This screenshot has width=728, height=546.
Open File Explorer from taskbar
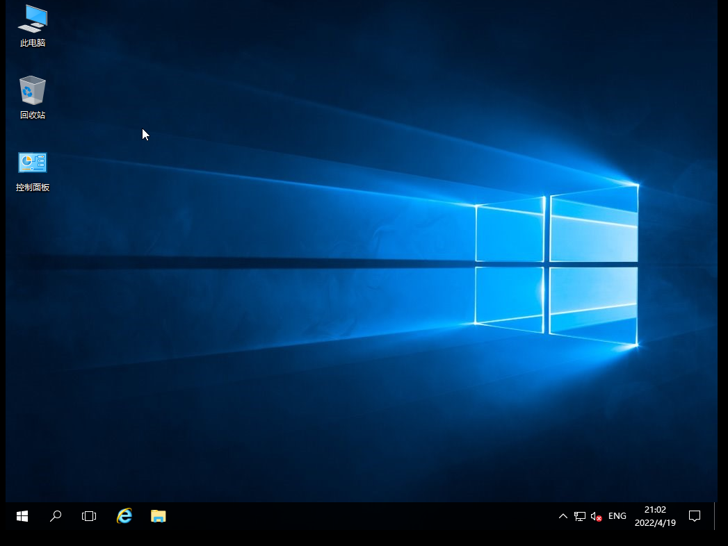[x=159, y=516]
